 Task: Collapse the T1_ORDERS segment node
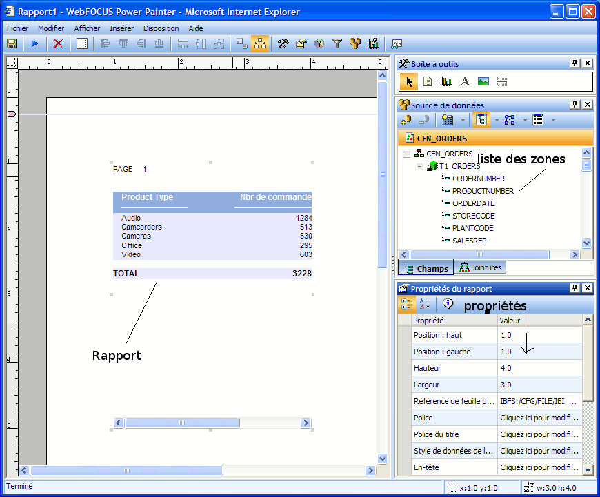420,167
